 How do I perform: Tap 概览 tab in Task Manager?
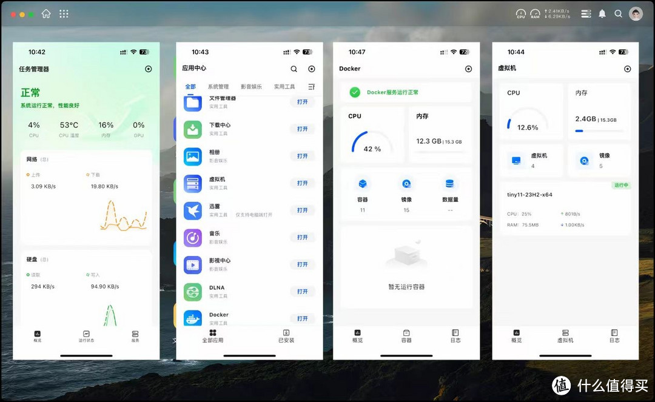tap(37, 336)
